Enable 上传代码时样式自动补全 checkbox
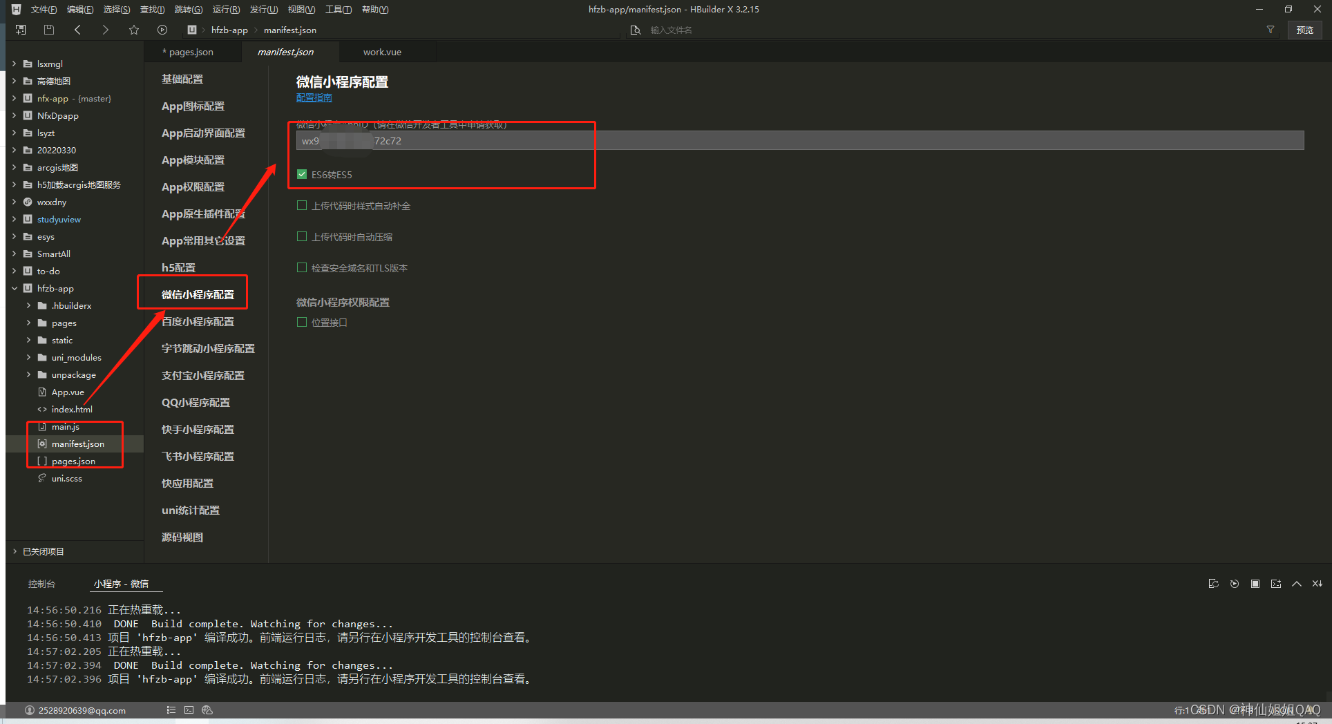 pyautogui.click(x=302, y=205)
